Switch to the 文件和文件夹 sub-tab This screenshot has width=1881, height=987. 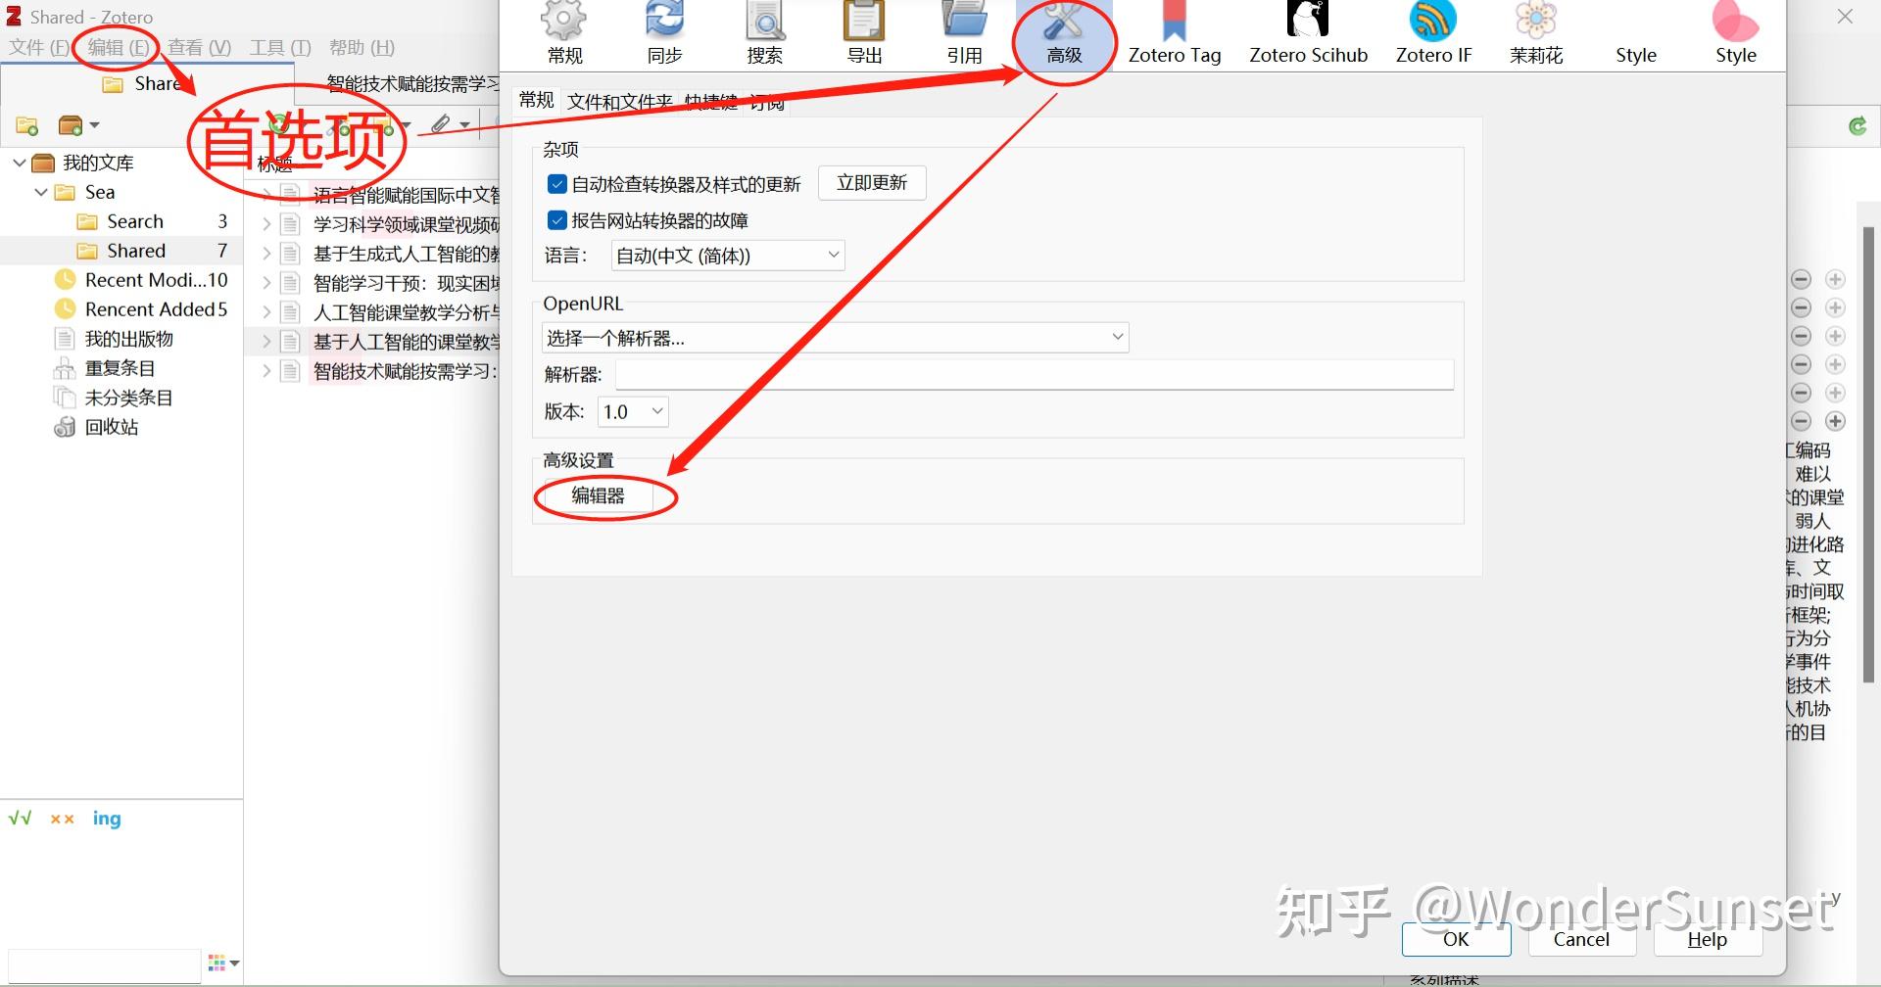(619, 102)
